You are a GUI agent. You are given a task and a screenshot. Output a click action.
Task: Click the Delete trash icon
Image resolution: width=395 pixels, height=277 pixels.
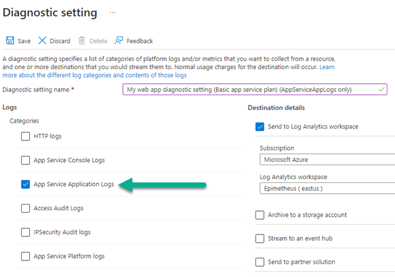(82, 41)
